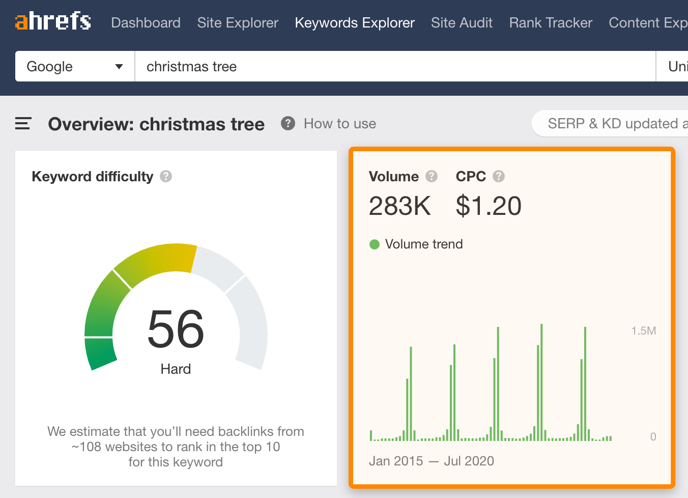The image size is (688, 498).
Task: Switch to Rank Tracker
Action: 551,23
